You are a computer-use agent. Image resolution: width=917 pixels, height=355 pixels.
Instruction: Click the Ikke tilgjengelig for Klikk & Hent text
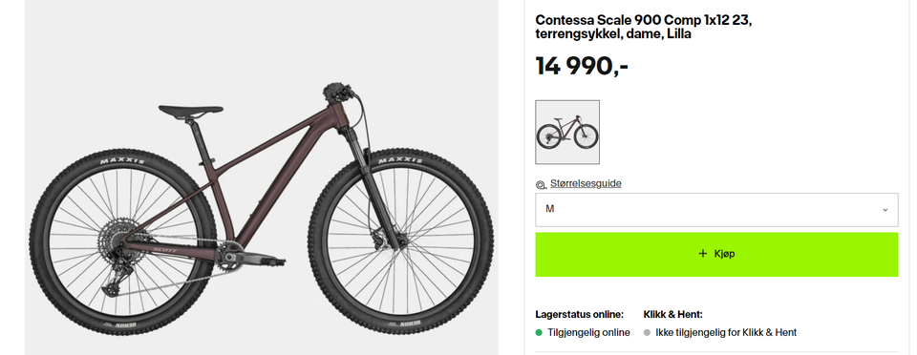click(726, 333)
